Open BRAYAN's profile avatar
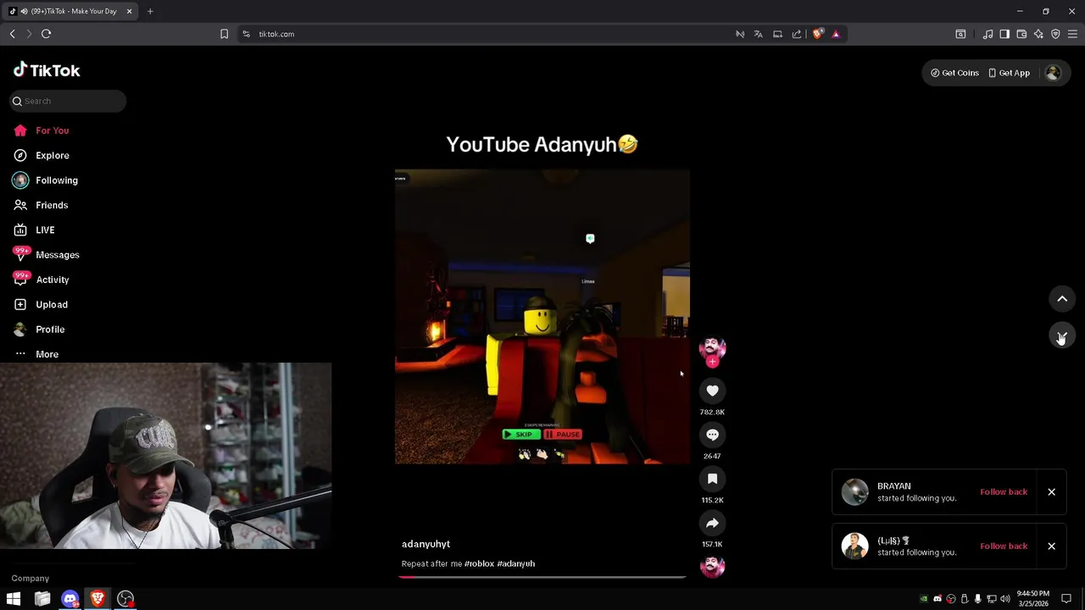Screen dimensions: 1085x610 click(x=854, y=491)
